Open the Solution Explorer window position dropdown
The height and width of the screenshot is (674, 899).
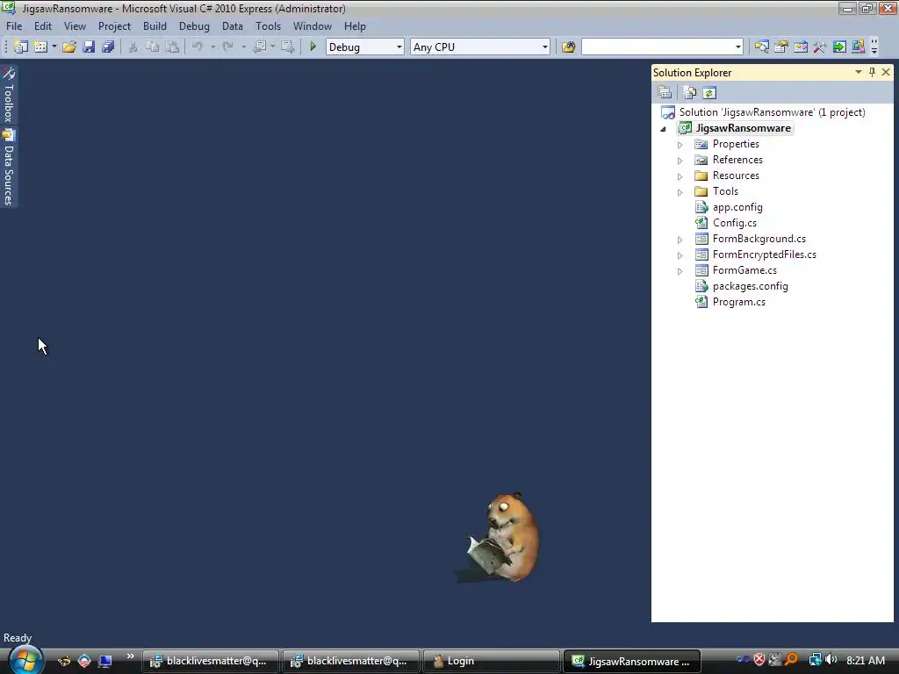pyautogui.click(x=859, y=72)
